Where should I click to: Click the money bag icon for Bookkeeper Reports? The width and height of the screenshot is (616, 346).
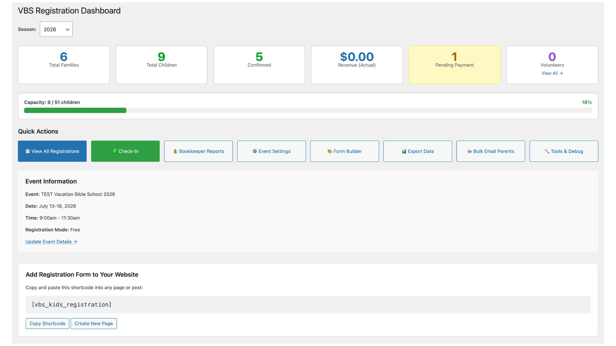[175, 151]
